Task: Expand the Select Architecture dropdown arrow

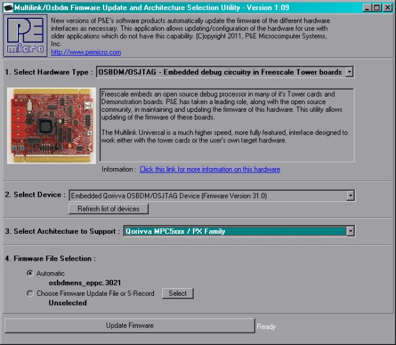Action: [x=351, y=231]
